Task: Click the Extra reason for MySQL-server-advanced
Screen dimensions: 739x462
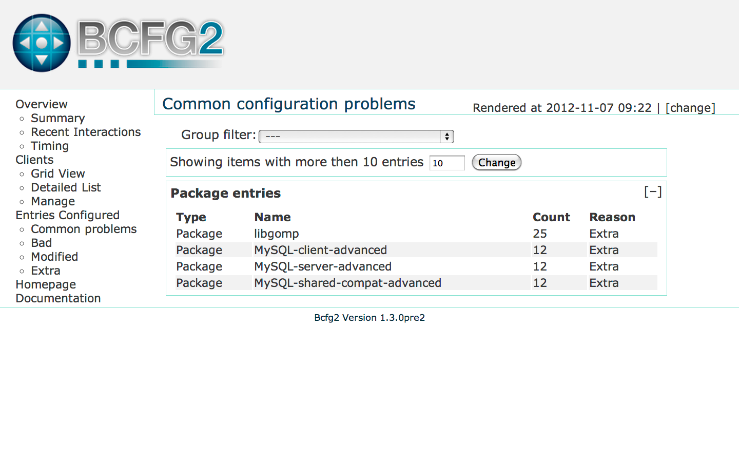Action: pos(604,266)
